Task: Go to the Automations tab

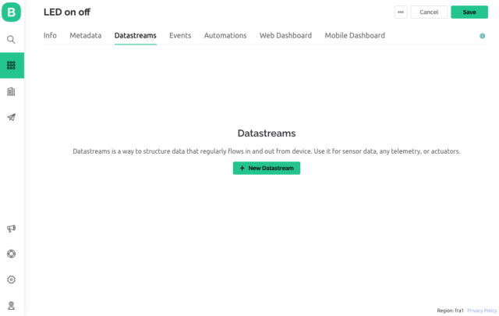Action: 225,36
